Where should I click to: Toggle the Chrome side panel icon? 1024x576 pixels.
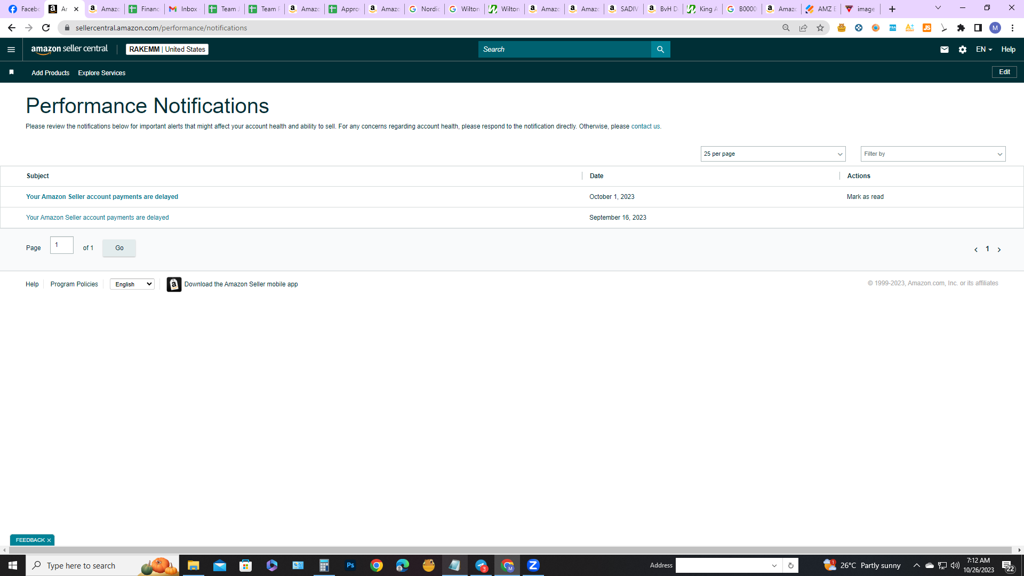978,28
